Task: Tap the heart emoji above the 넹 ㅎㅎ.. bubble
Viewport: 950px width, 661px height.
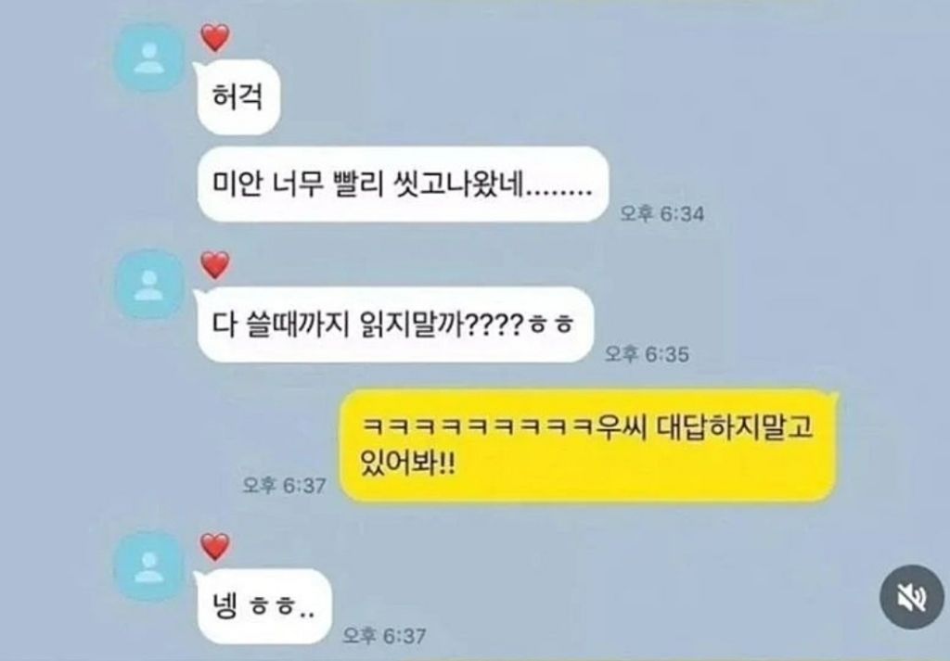Action: [x=215, y=547]
